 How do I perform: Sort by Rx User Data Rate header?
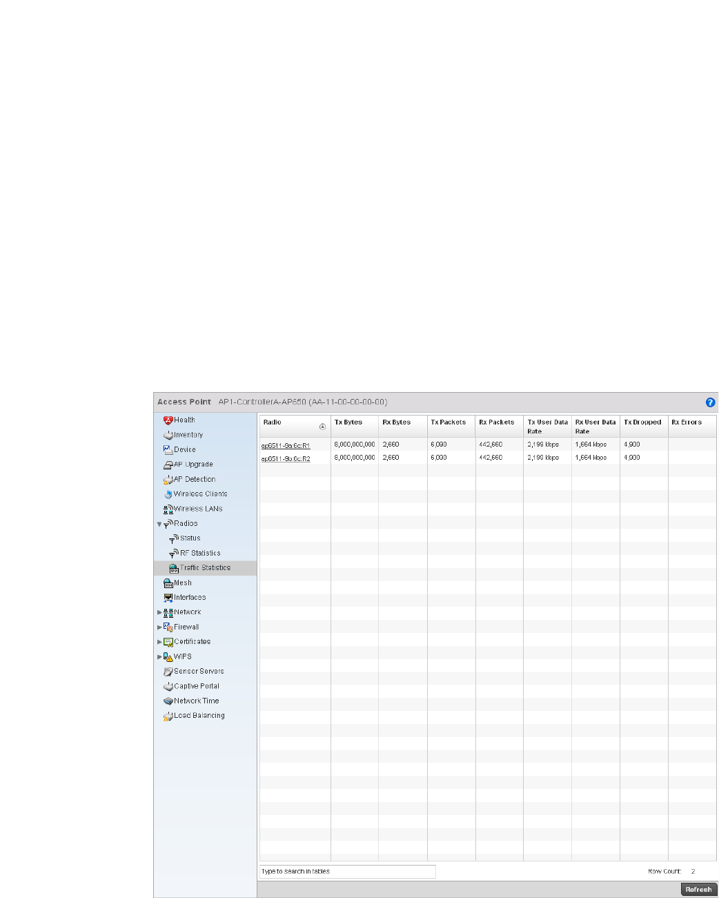(595, 427)
